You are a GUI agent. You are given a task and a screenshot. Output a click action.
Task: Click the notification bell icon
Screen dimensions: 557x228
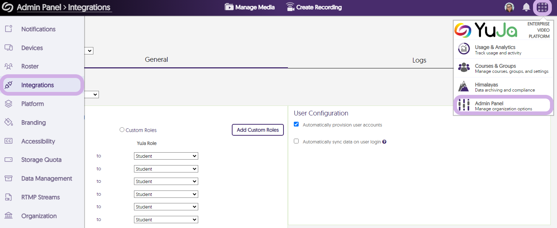click(x=526, y=7)
